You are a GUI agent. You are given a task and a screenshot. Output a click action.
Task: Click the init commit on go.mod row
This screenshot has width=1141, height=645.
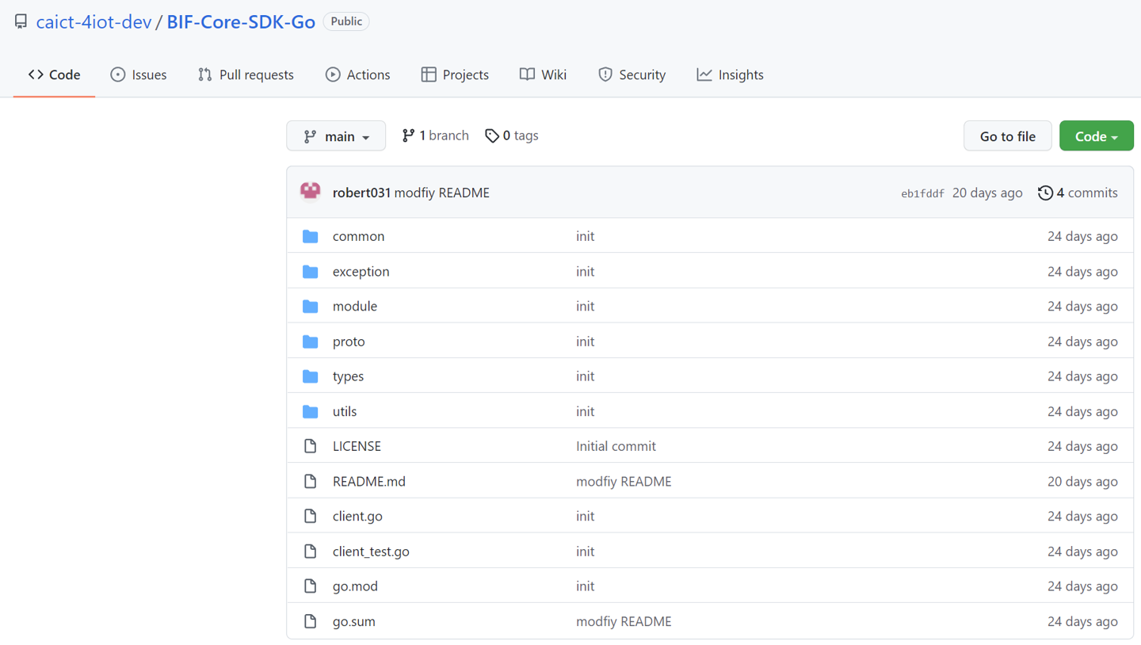click(x=585, y=586)
